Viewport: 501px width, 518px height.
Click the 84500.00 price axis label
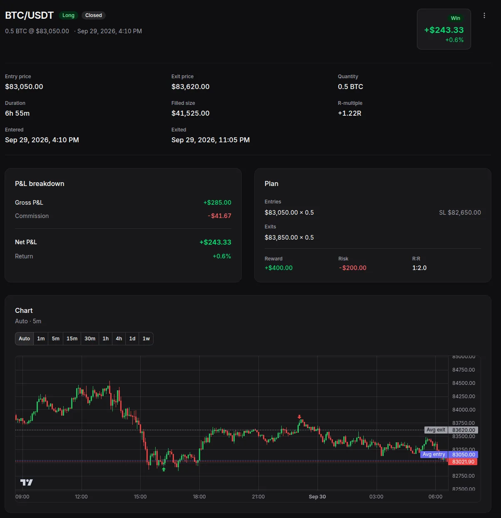pos(464,383)
